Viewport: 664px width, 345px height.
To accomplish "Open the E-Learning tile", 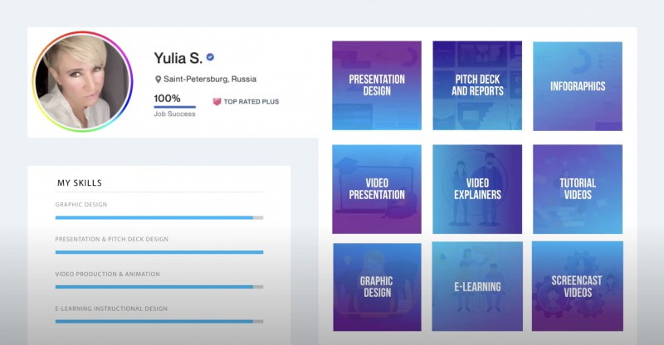I will click(x=477, y=286).
